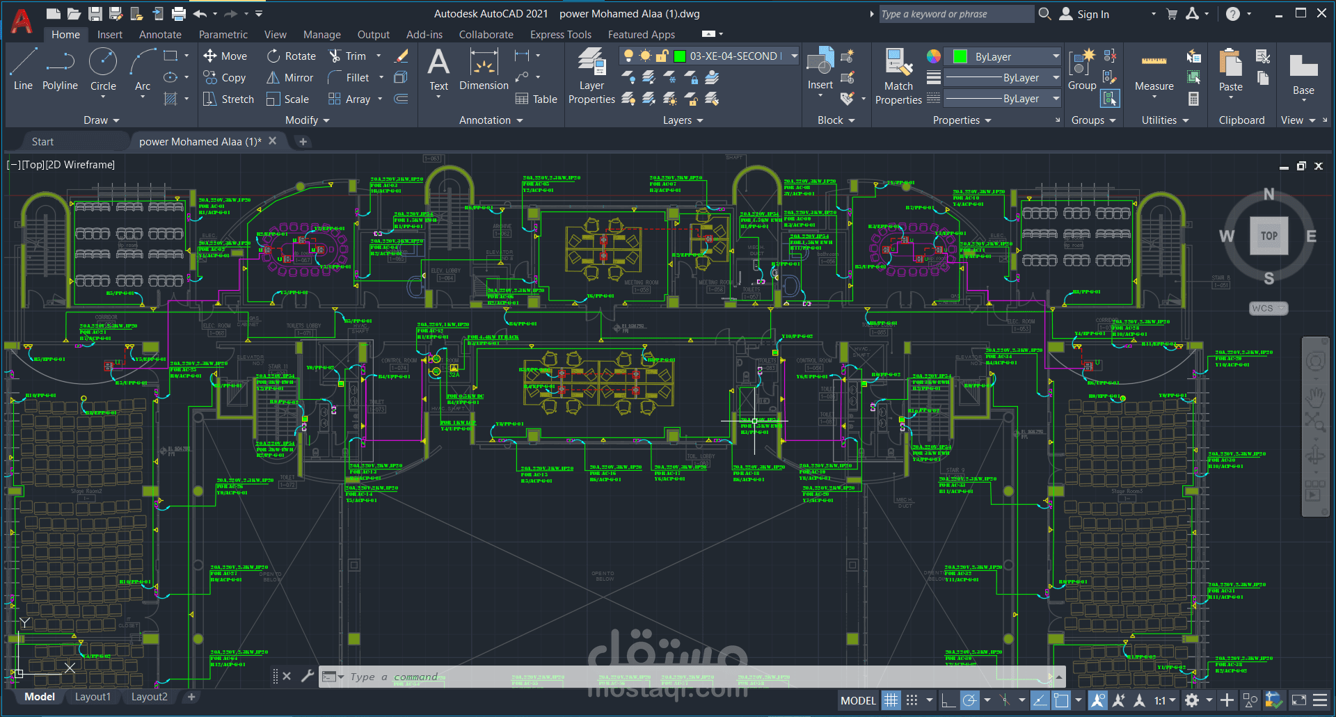Open the layer selection dropdown
1336x717 pixels.
[793, 56]
